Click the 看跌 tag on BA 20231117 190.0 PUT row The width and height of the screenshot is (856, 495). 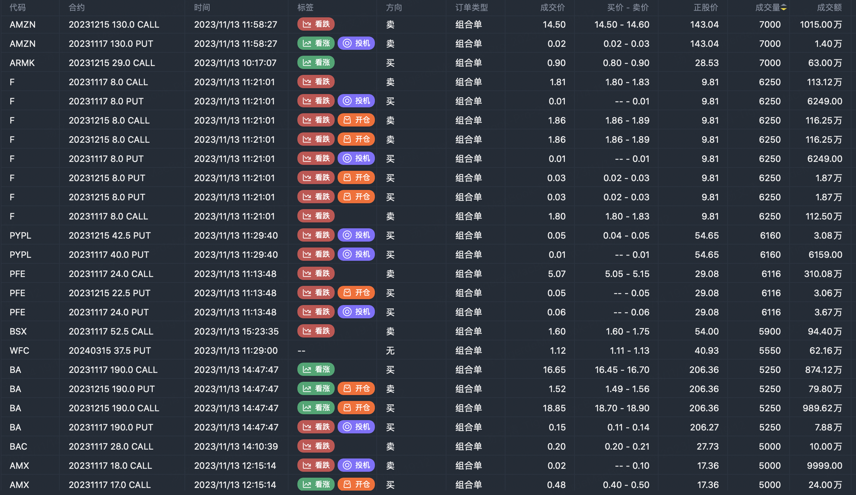click(x=316, y=427)
